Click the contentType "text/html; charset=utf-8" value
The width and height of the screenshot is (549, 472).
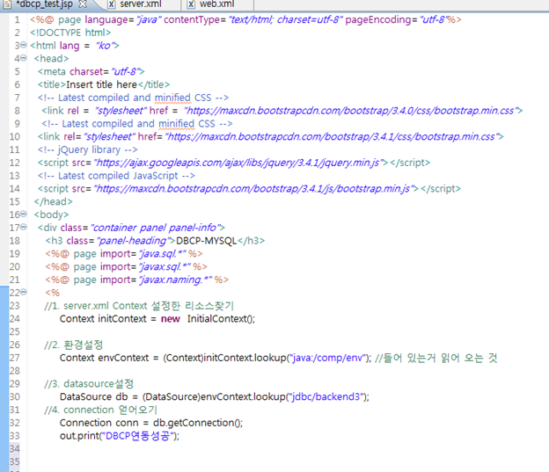pos(285,19)
